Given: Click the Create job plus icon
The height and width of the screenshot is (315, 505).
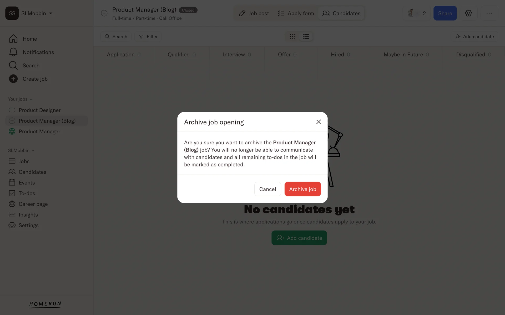Looking at the screenshot, I should (13, 79).
